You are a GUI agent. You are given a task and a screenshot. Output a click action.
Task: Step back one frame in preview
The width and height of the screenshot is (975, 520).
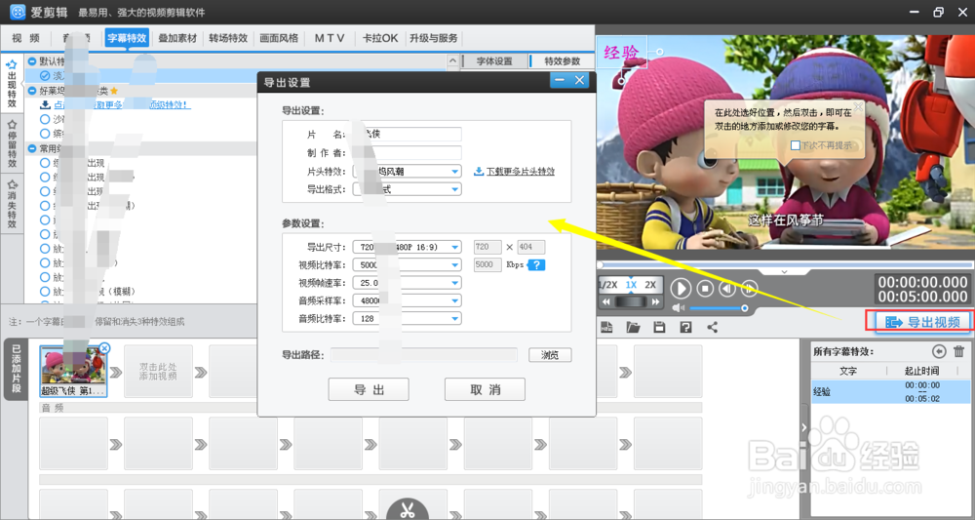(x=727, y=289)
